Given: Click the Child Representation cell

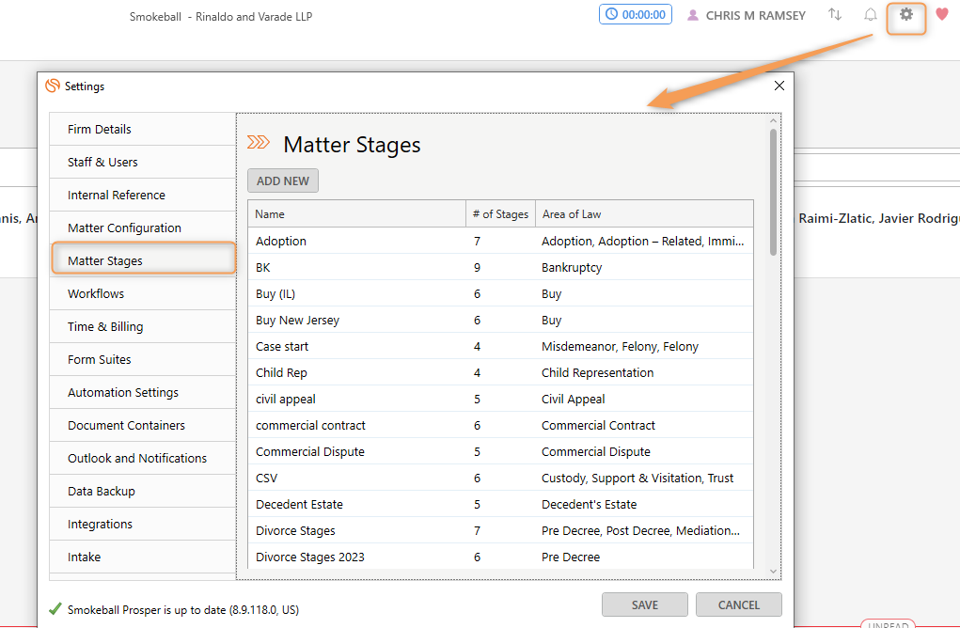Looking at the screenshot, I should 644,373.
